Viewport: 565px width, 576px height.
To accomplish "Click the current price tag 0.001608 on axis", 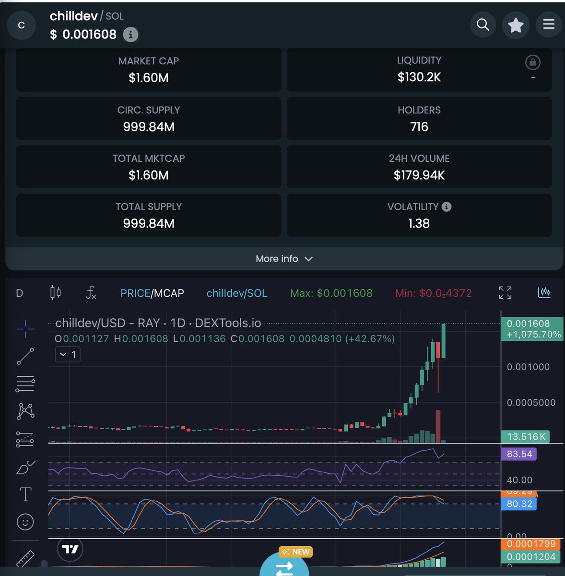I will point(532,329).
